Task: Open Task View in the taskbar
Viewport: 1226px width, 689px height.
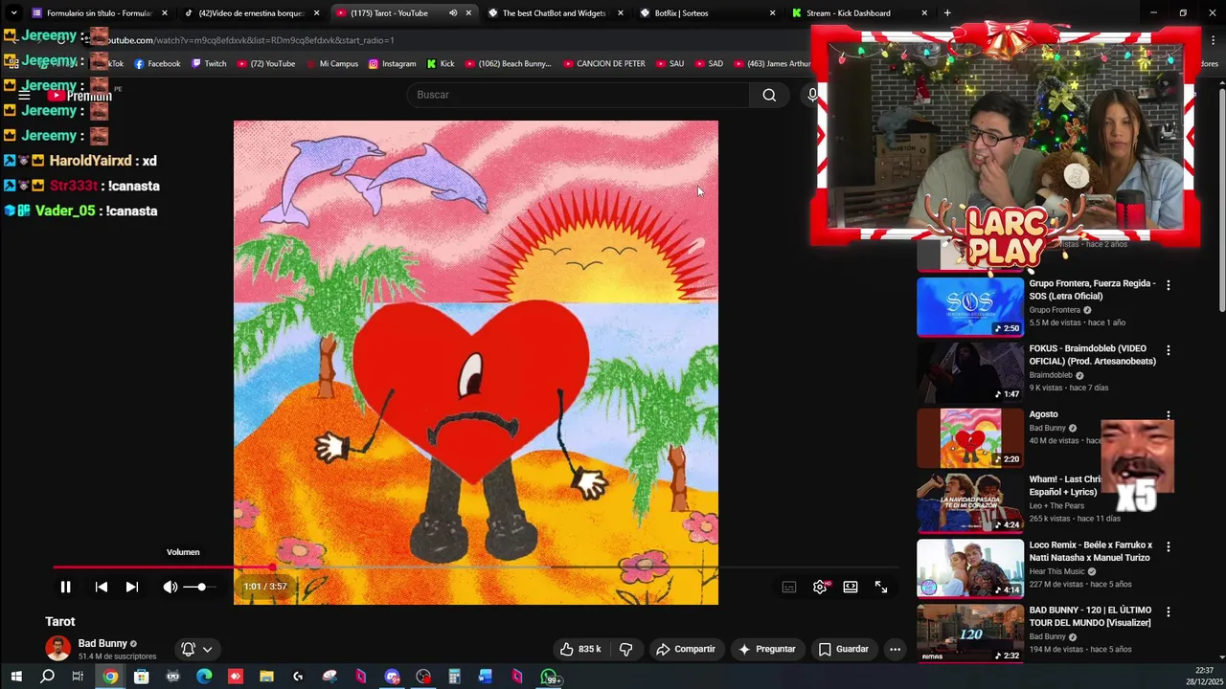Action: coord(78,677)
